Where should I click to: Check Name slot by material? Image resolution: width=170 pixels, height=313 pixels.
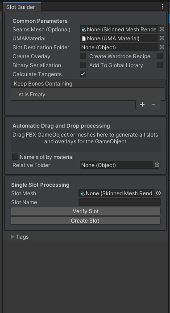[x=15, y=157]
